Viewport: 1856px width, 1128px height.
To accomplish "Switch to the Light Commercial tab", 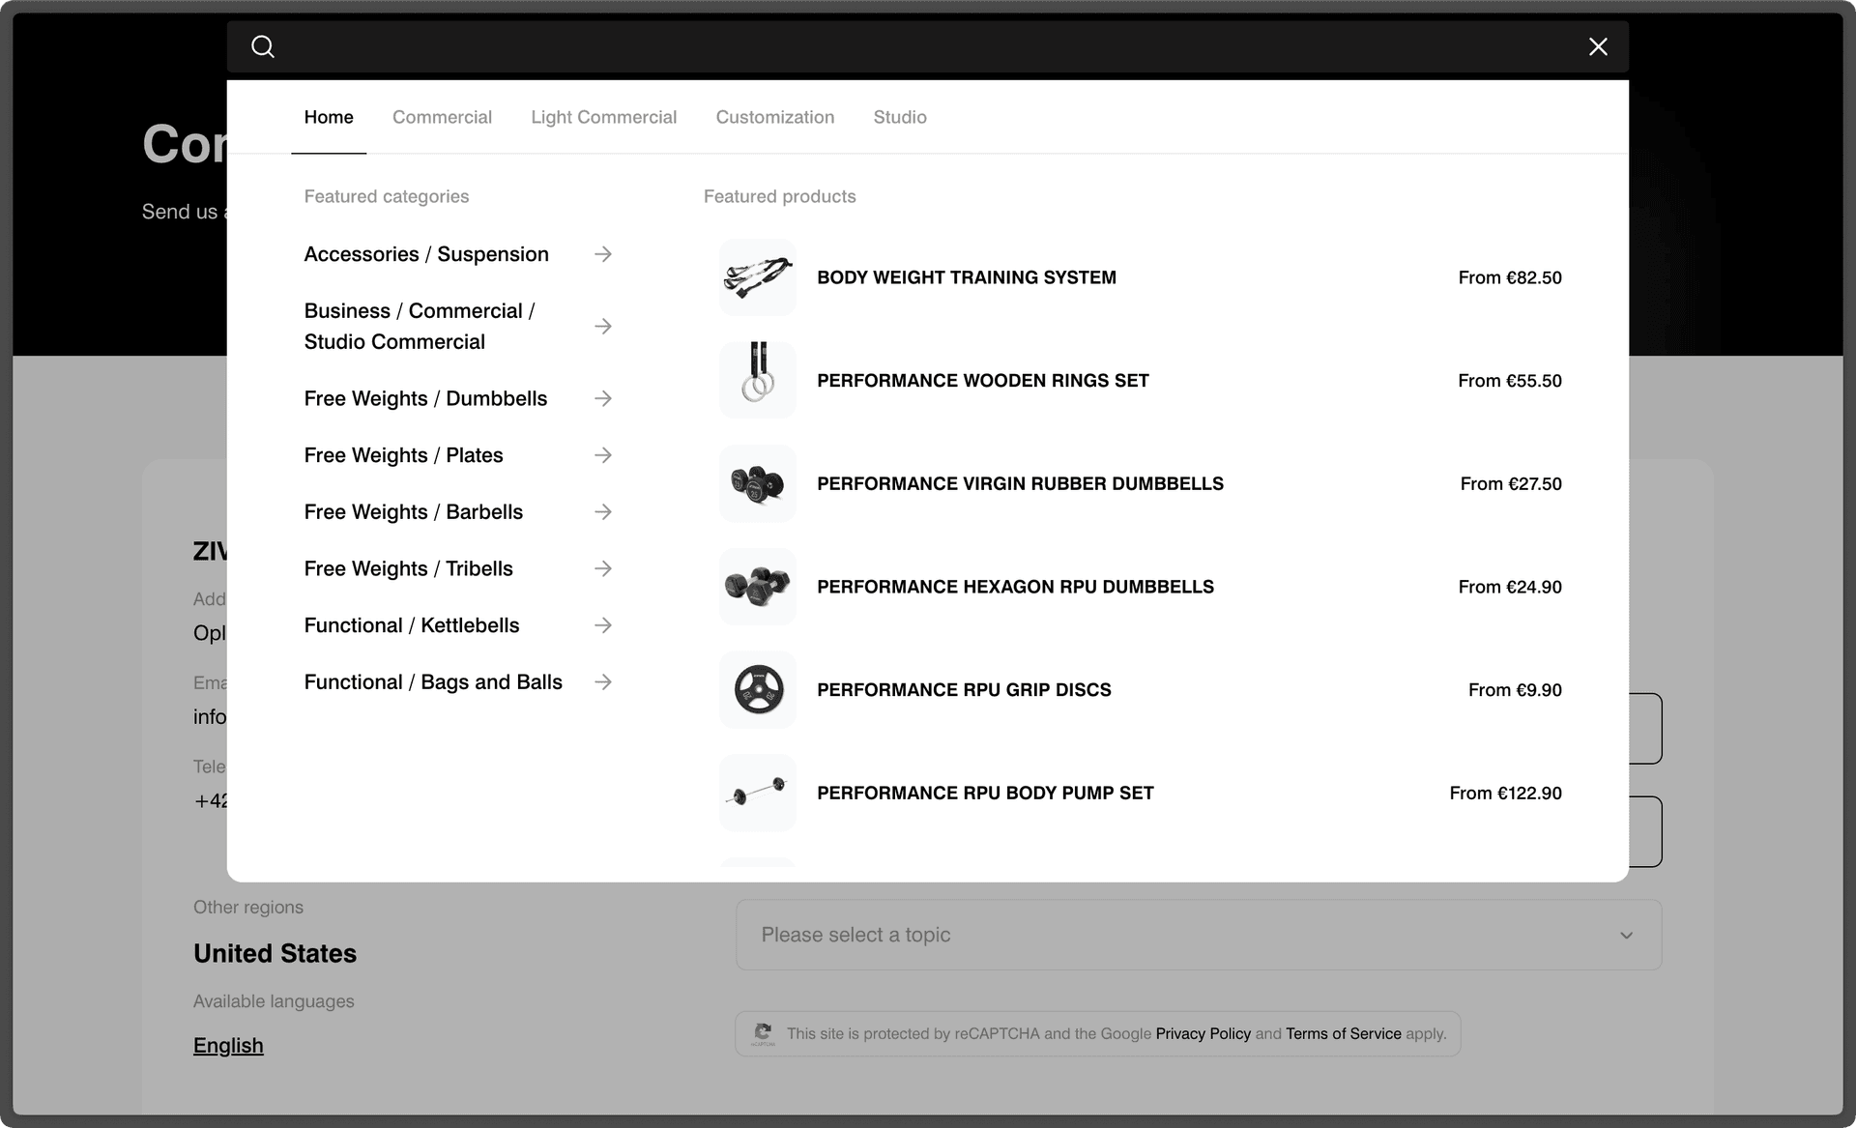I will coord(603,117).
